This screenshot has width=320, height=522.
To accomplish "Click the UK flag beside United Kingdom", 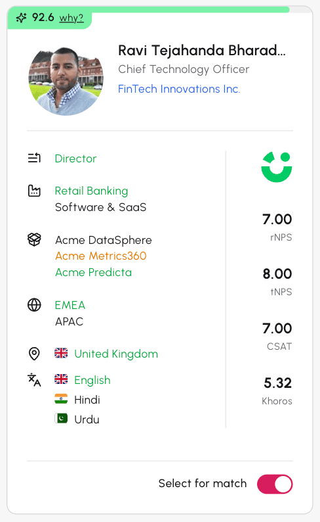I will [61, 353].
